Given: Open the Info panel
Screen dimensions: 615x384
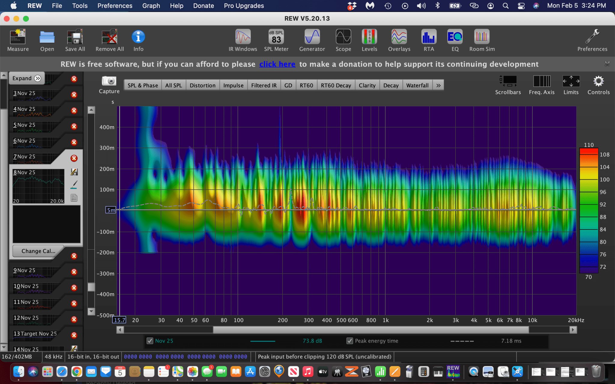Looking at the screenshot, I should click(x=138, y=40).
